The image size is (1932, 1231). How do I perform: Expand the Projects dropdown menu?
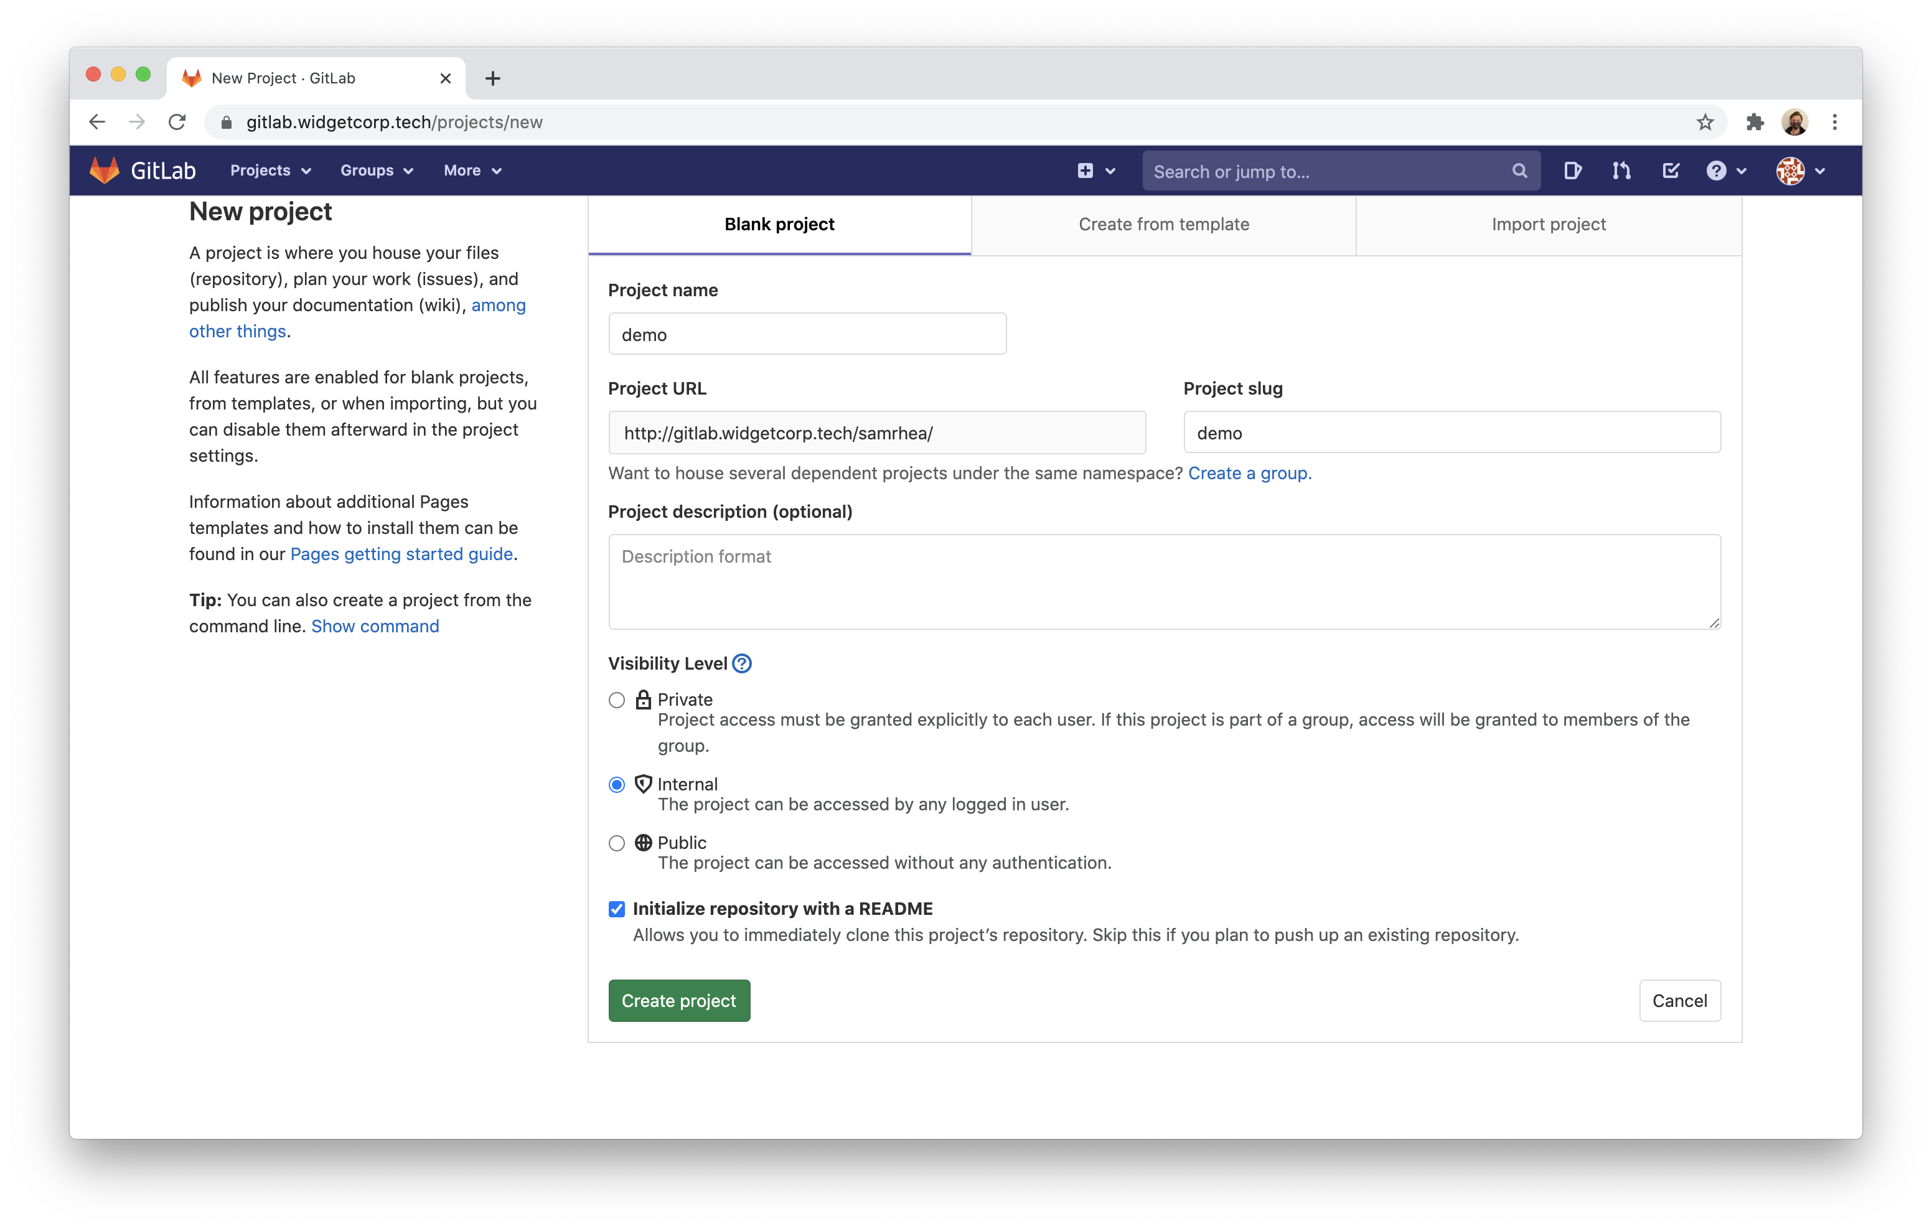[270, 170]
